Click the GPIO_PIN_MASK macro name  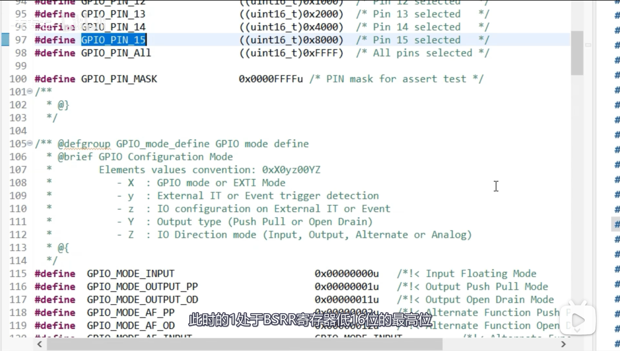(119, 79)
